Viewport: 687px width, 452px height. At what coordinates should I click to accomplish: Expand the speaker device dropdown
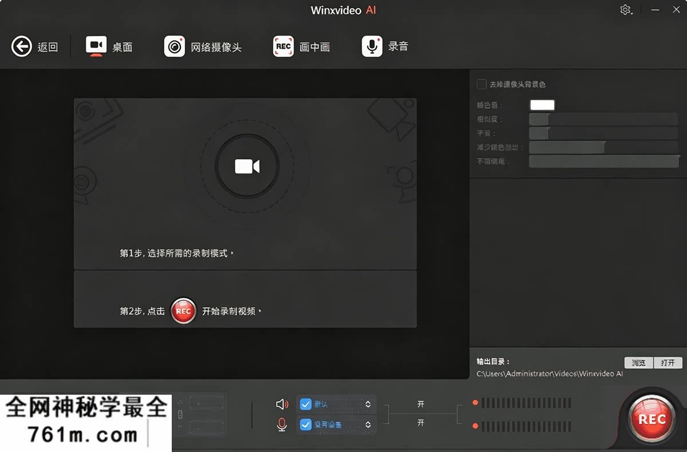(x=368, y=404)
